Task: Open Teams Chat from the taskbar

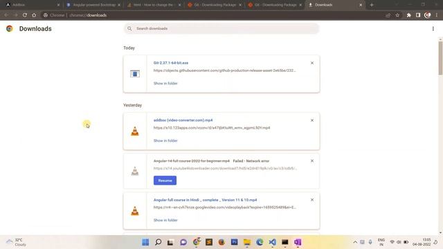Action: [x=183, y=242]
